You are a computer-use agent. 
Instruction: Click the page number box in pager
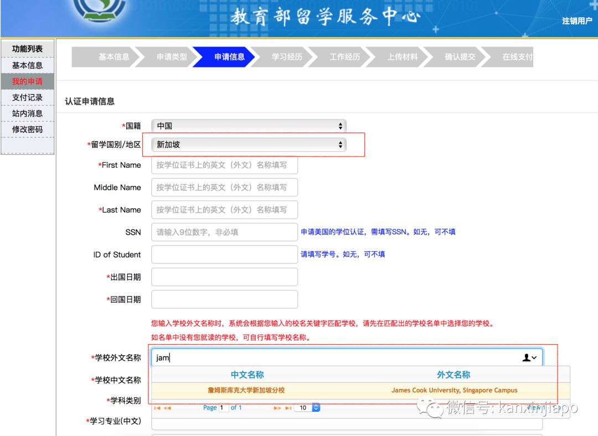pos(224,408)
